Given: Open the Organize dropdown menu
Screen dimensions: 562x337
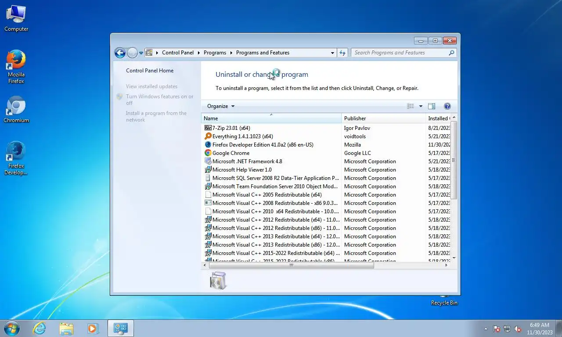Looking at the screenshot, I should point(221,106).
